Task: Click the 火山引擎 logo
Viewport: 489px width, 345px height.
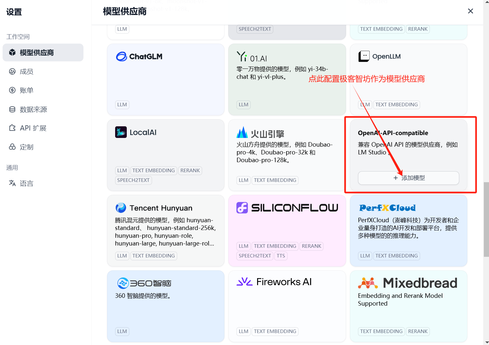Action: (x=260, y=133)
